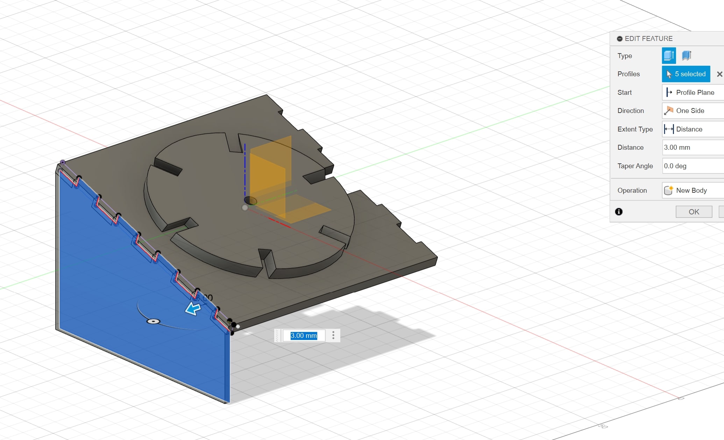Collapse the EDIT FEATURE panel header
Viewport: 724px width, 440px height.
click(620, 38)
